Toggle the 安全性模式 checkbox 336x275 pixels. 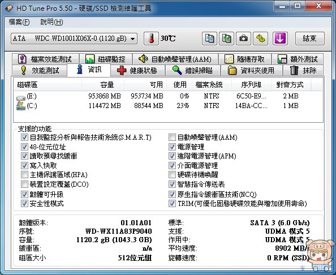click(x=24, y=203)
